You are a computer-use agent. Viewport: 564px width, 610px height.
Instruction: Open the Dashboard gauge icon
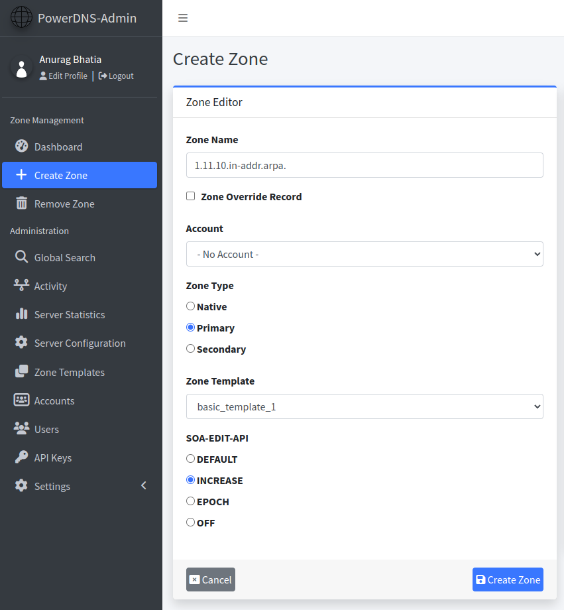click(21, 146)
